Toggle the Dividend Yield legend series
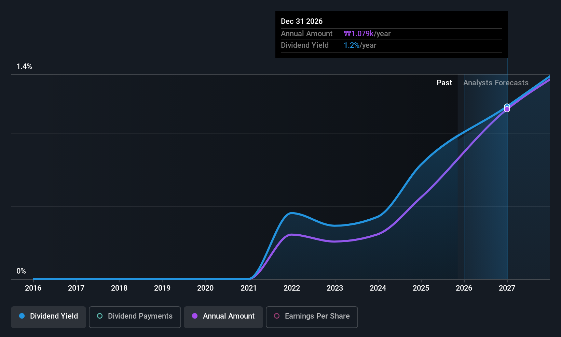The width and height of the screenshot is (561, 337). point(48,317)
